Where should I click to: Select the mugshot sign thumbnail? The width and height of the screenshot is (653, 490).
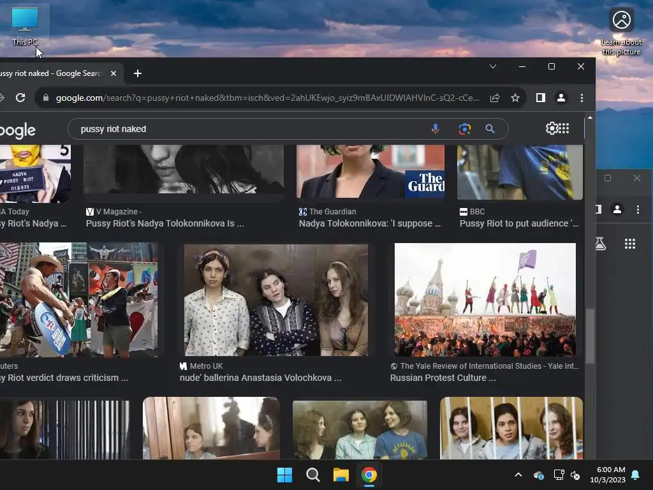tap(36, 174)
